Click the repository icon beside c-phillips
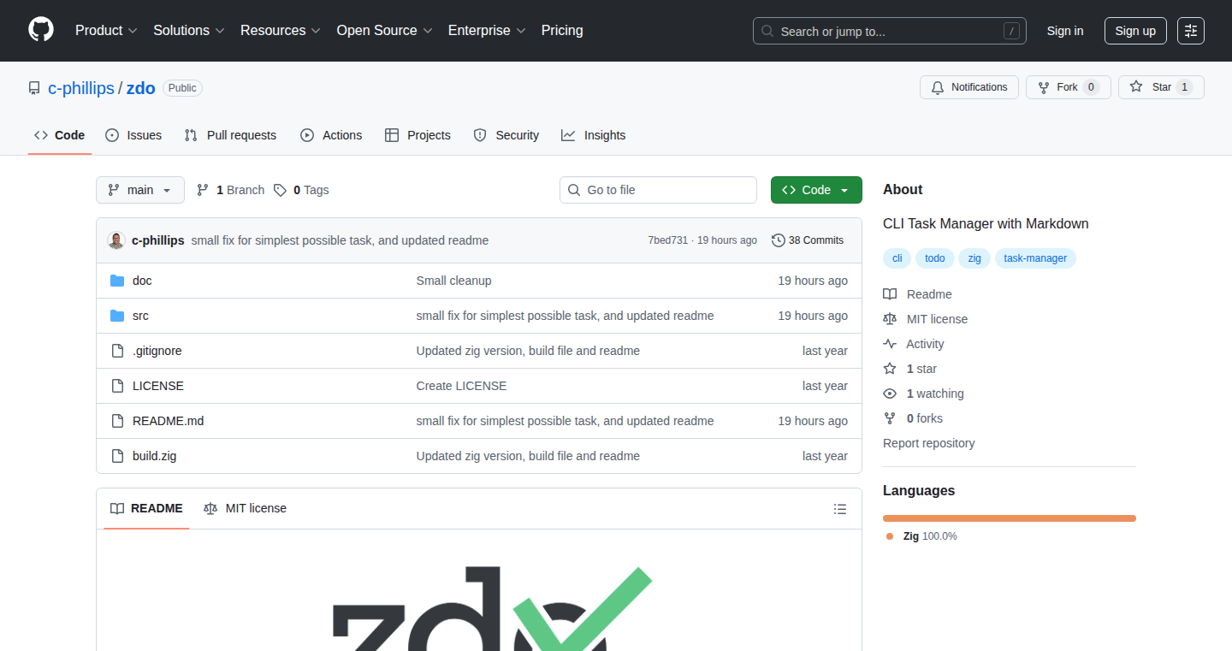1232x651 pixels. 34,88
